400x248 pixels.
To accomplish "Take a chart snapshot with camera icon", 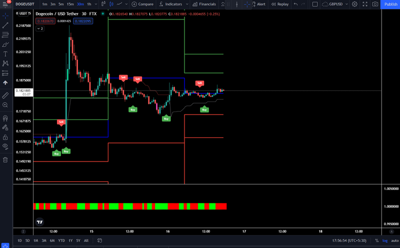I will pos(375,4).
